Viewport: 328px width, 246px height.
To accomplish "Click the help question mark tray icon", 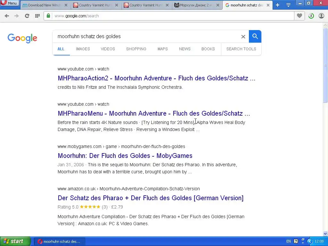I will coord(296,242).
